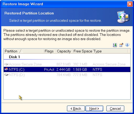
Task: Select the NTFS (D:) partition row
Action: [67, 75]
